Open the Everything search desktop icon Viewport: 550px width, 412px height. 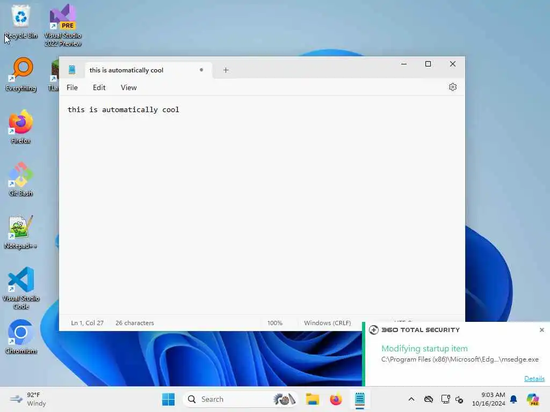point(21,74)
